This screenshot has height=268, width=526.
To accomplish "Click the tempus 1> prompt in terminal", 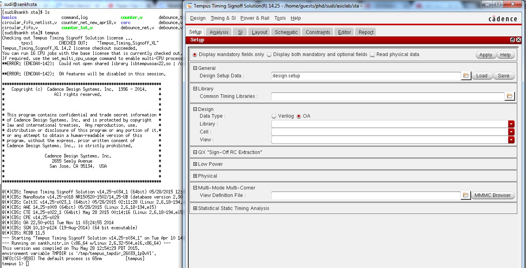I will click(x=14, y=264).
